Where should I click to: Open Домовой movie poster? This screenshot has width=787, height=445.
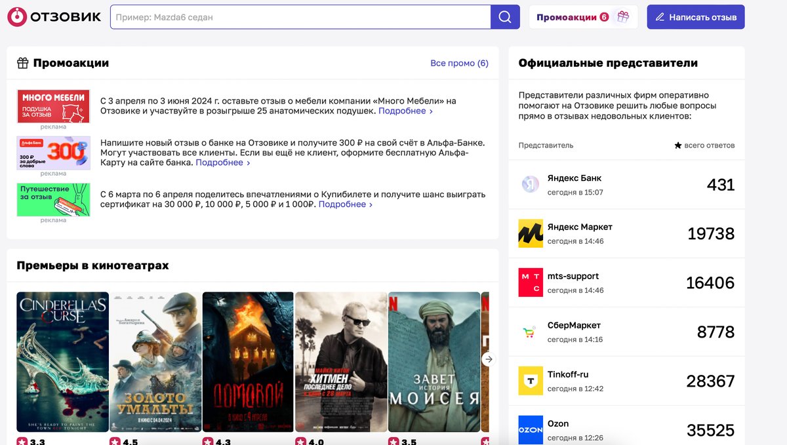pyautogui.click(x=249, y=362)
